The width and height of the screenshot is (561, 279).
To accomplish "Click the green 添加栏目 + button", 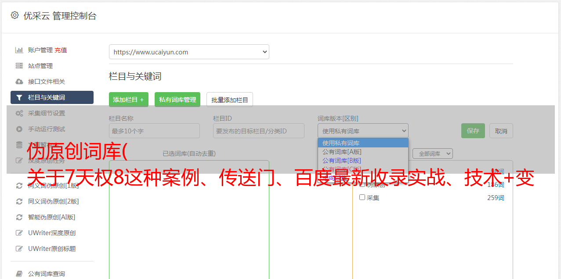I will [x=129, y=100].
